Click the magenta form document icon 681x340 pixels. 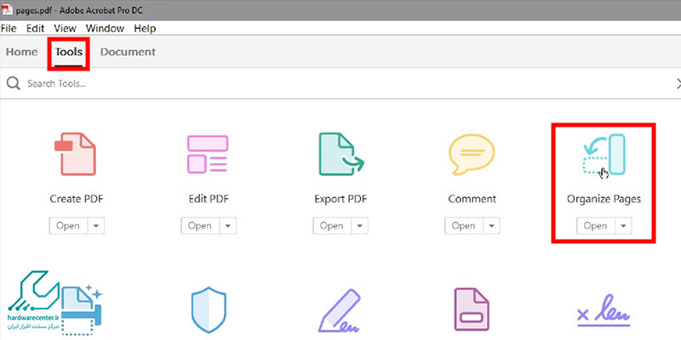pos(471,309)
